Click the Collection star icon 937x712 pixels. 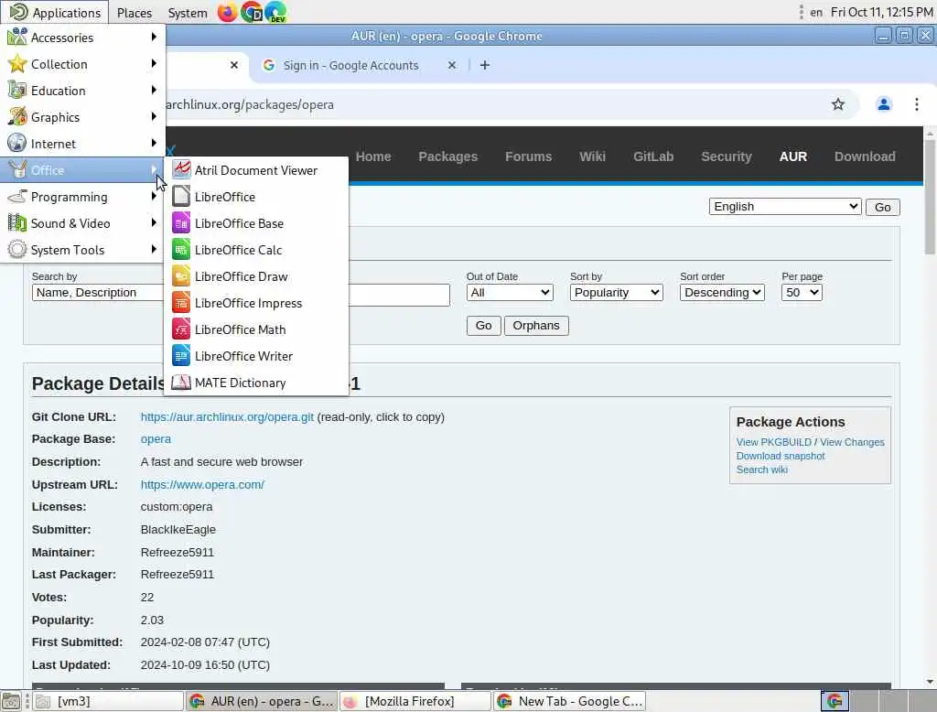coord(16,63)
